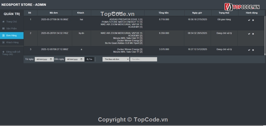Open the Sản Phẩm sidebar menu item
This screenshot has width=266, height=126.
tap(12, 28)
